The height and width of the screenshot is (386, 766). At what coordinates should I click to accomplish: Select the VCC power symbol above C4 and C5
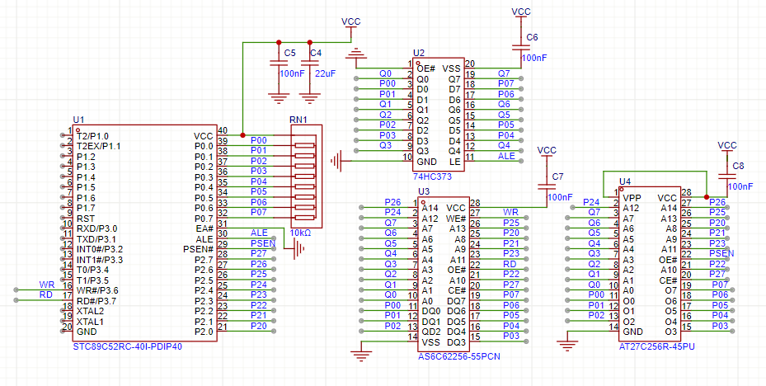click(x=350, y=25)
